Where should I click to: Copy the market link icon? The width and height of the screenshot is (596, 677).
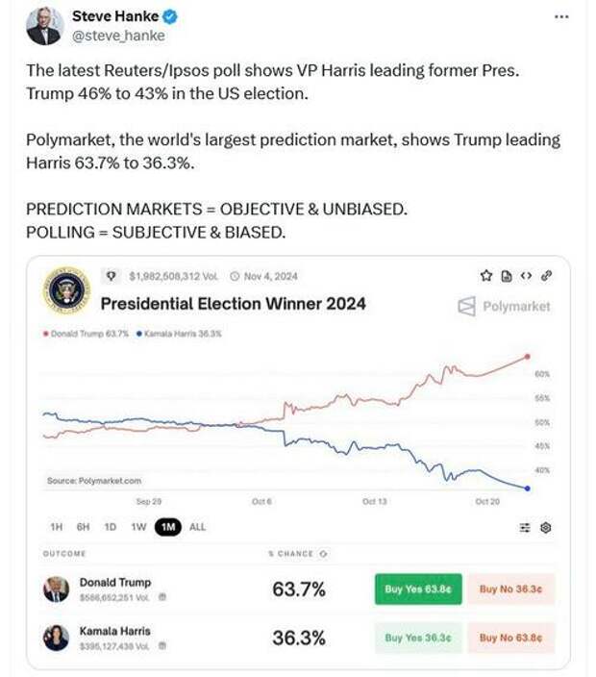[546, 276]
